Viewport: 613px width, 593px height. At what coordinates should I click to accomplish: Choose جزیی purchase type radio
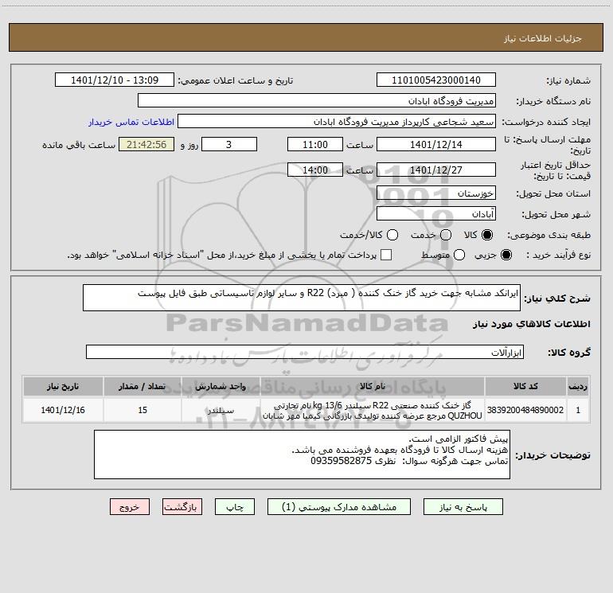coord(506,255)
